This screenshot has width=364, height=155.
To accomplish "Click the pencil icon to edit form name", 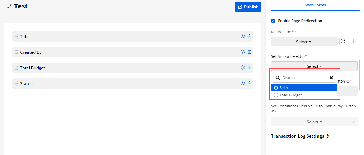I will click(x=9, y=6).
